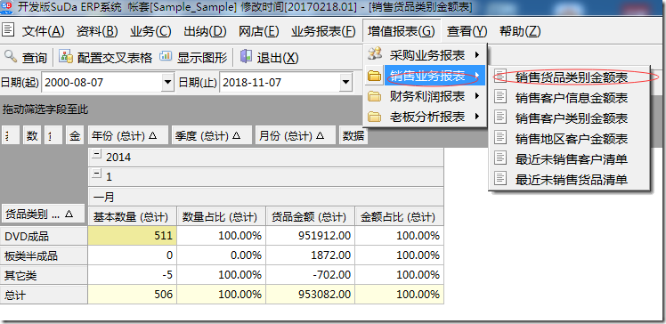
Task: Click the 数据 field header
Action: tap(353, 135)
